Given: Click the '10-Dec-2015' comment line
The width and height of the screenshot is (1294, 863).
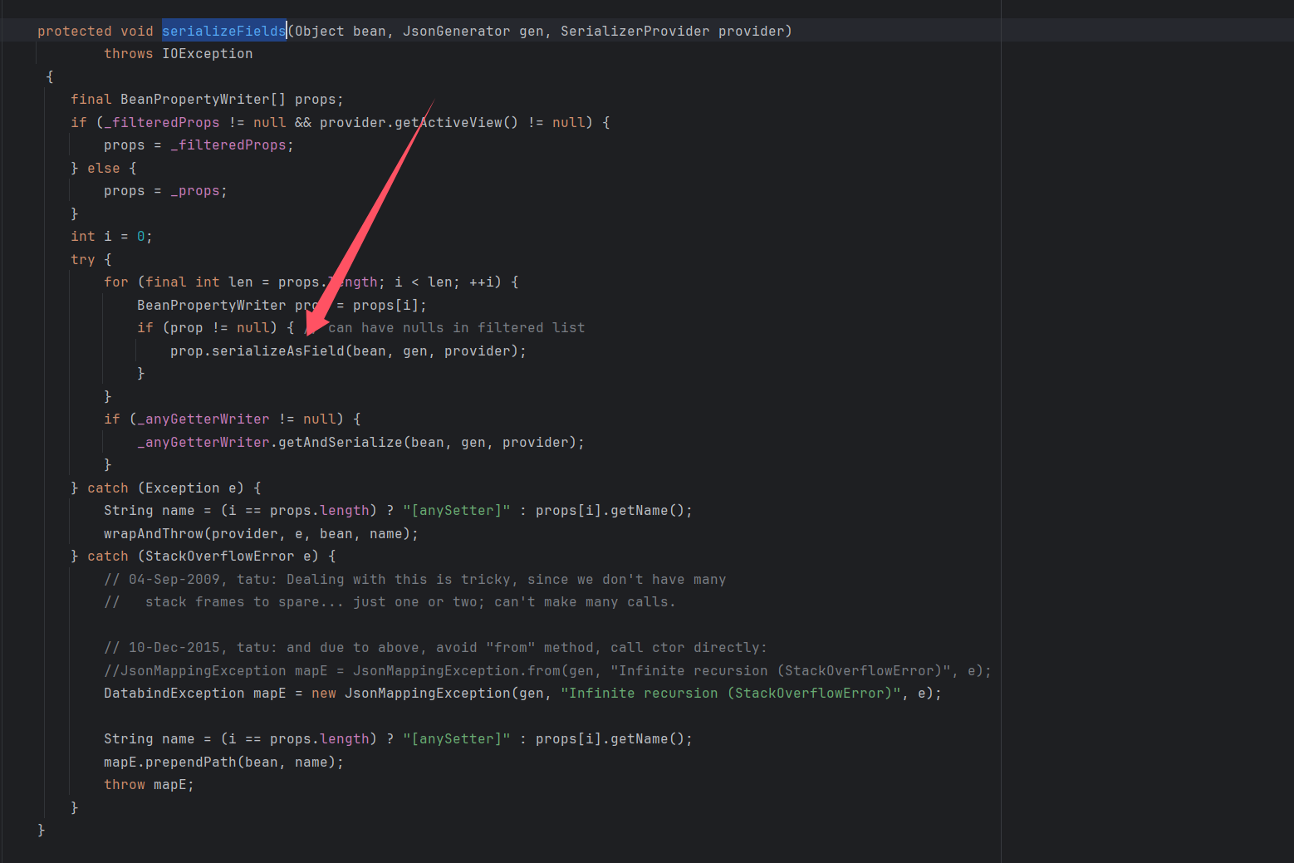Looking at the screenshot, I should (x=436, y=647).
